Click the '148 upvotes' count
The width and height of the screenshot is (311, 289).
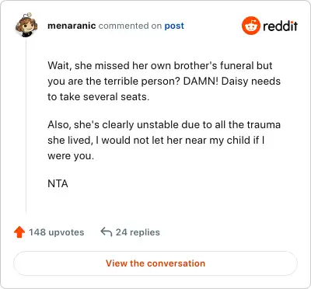[x=56, y=232]
